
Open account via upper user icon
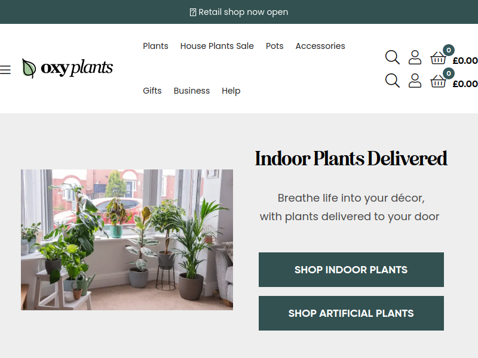point(415,57)
